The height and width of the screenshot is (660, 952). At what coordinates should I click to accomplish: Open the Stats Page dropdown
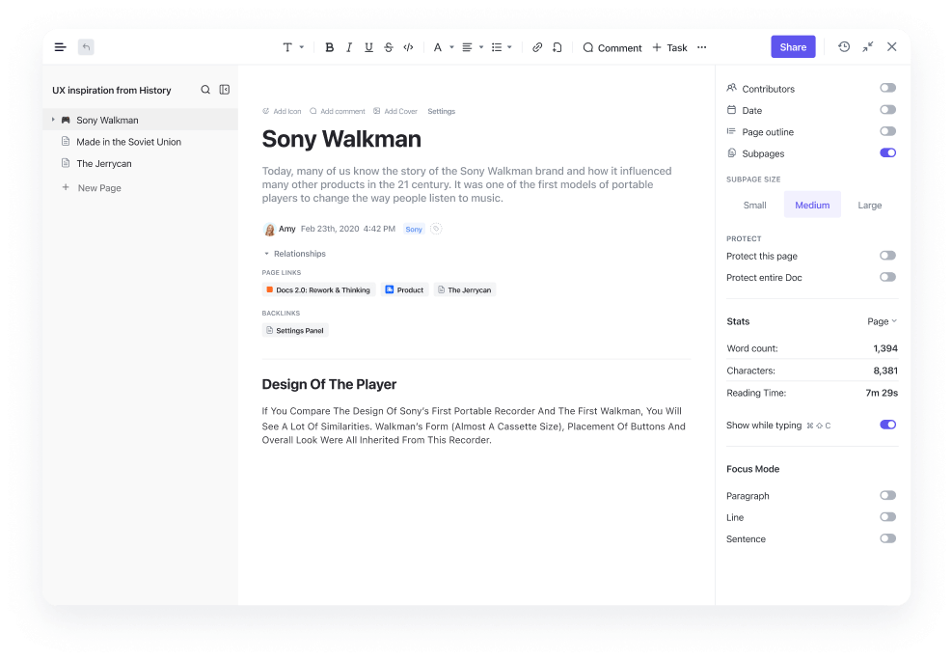pos(880,321)
